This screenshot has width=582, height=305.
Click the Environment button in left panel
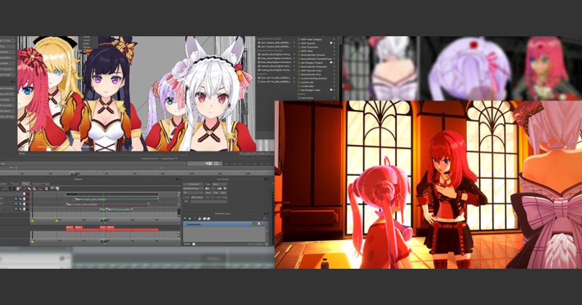pyautogui.click(x=7, y=105)
